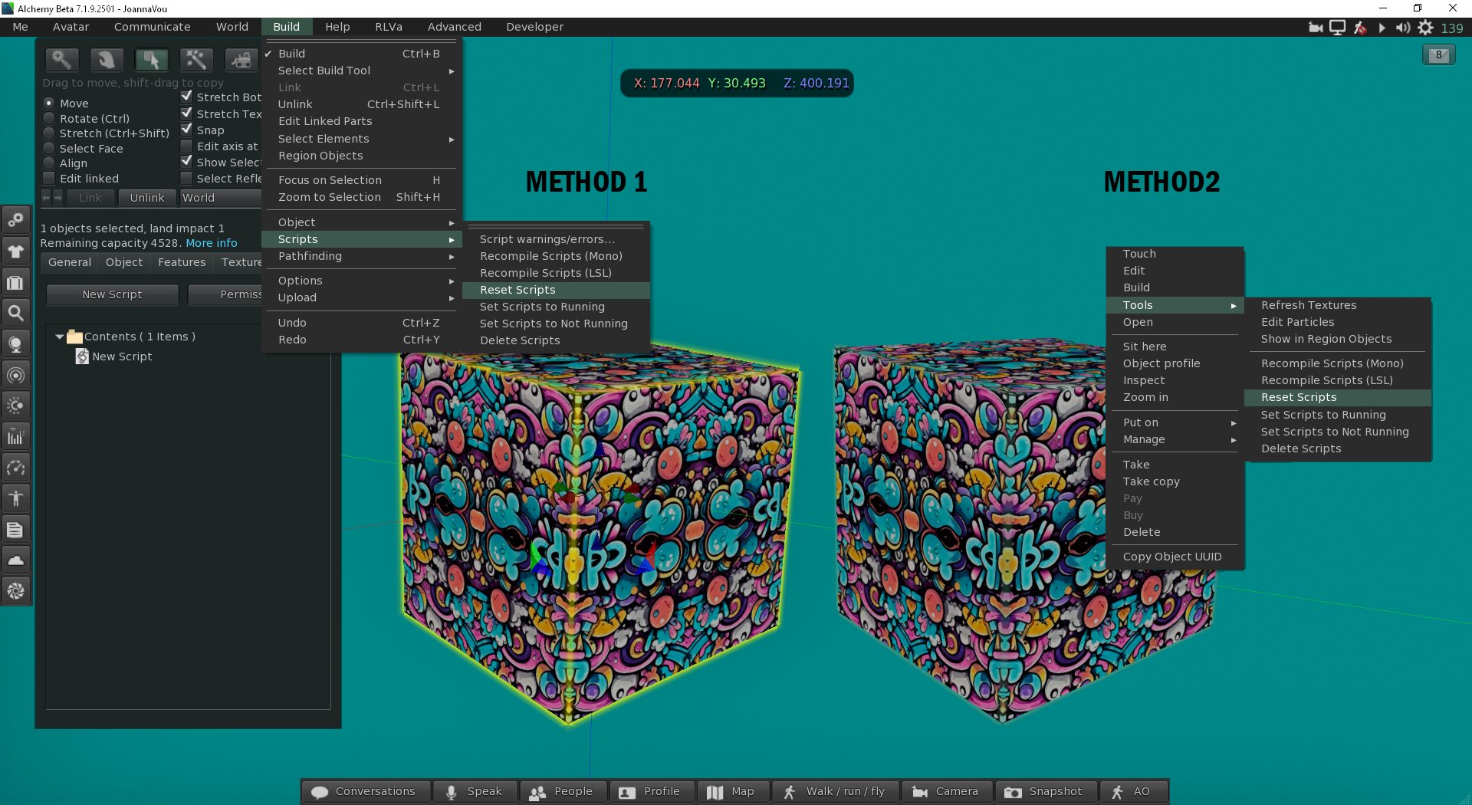This screenshot has height=805, width=1472.
Task: Open the Inventory suitcase icon in sidebar
Action: click(15, 282)
